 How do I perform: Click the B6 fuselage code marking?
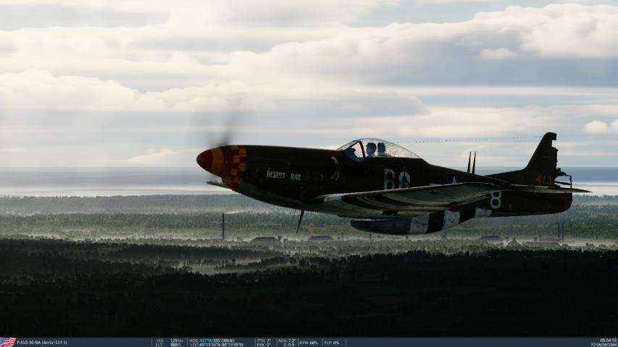(396, 179)
